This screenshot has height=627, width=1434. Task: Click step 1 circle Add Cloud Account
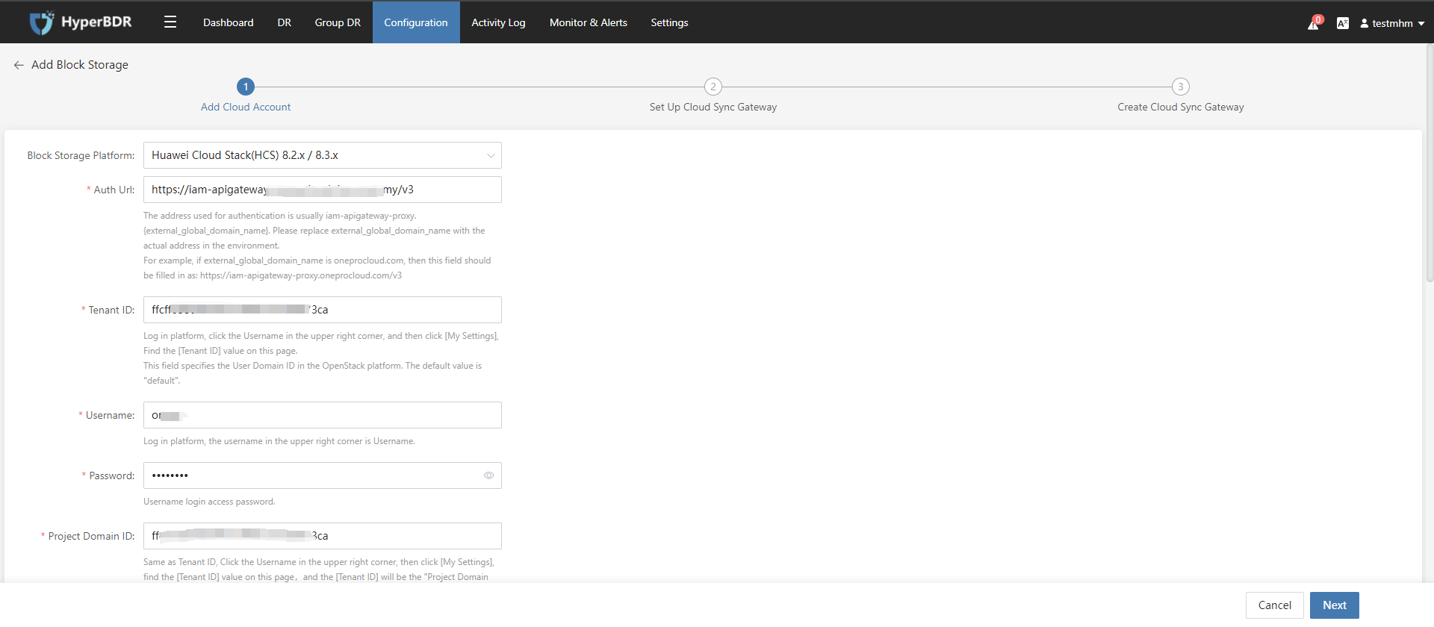tap(246, 87)
